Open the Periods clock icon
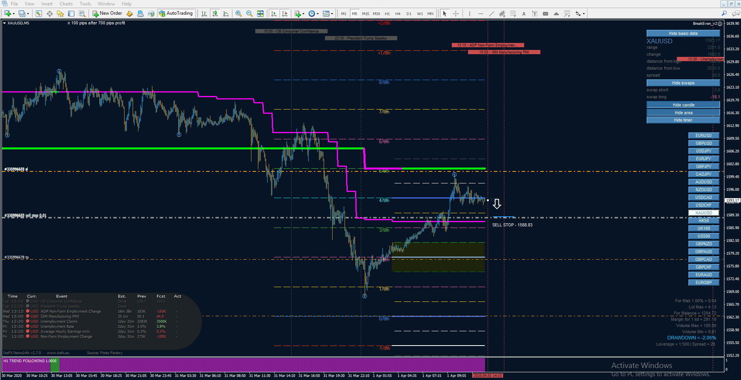 click(312, 14)
